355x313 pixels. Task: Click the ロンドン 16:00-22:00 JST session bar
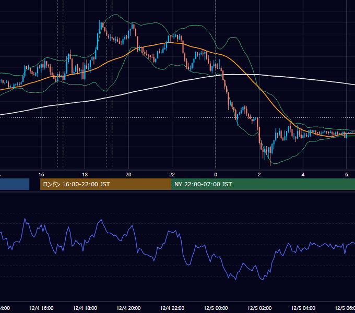(x=105, y=184)
